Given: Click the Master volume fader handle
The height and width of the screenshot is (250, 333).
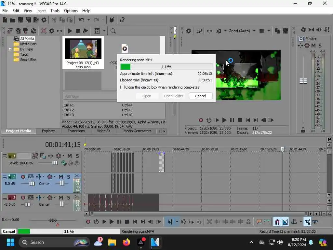Looking at the screenshot, I should point(303,81).
